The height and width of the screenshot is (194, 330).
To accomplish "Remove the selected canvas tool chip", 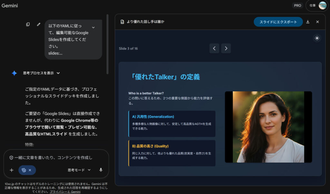I will pyautogui.click(x=30, y=170).
